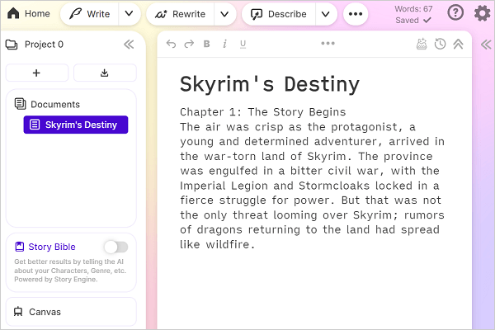
Task: Undo the last edit
Action: pyautogui.click(x=171, y=44)
